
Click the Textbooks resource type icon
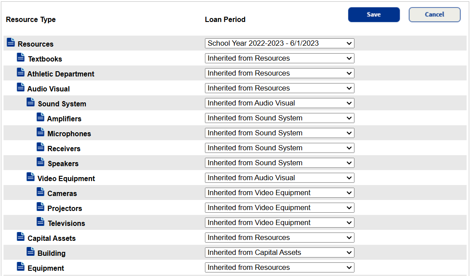[x=20, y=56]
